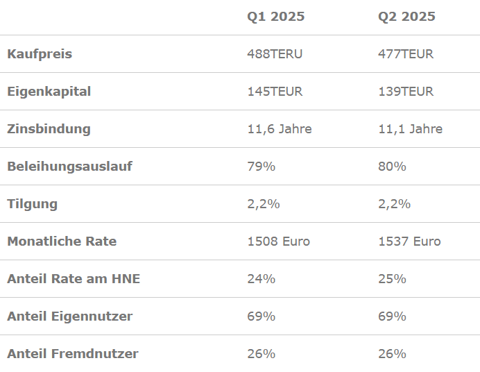Click the 11,6 Jahre value
Viewport: 480px width, 372px height.
point(280,129)
